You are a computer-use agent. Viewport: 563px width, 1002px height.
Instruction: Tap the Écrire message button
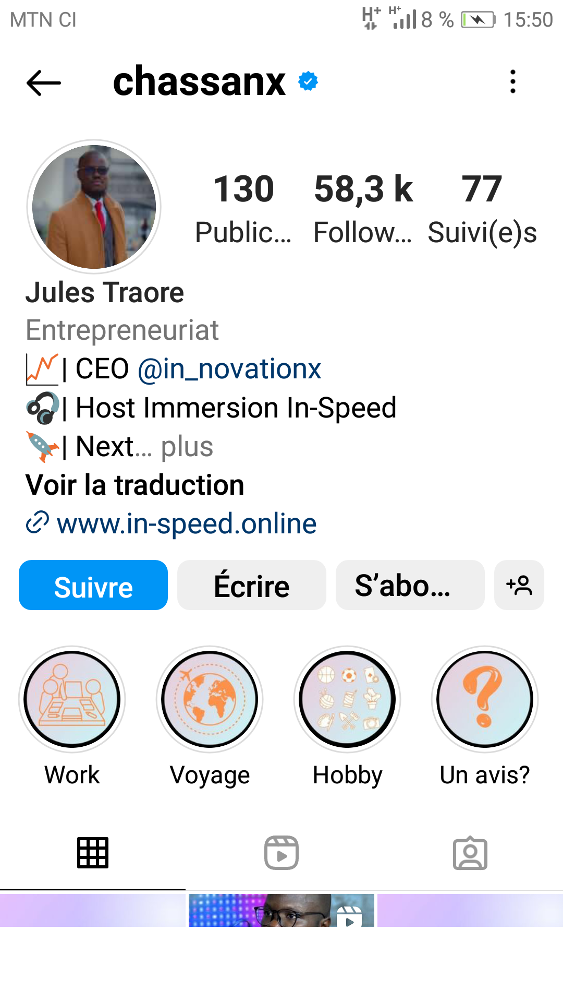(x=252, y=585)
